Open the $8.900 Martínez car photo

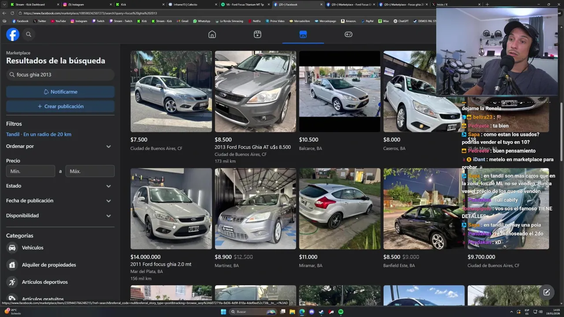256,209
